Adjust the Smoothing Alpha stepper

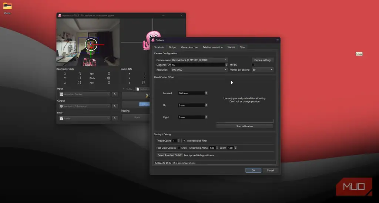[x=217, y=148]
